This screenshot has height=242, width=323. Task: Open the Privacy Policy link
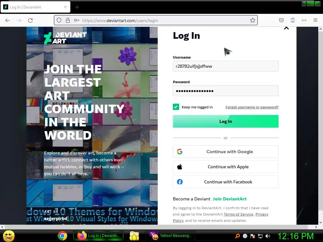pos(262,214)
